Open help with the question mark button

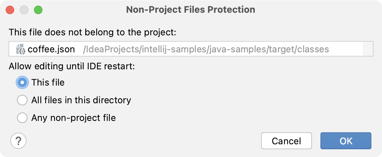pyautogui.click(x=19, y=141)
